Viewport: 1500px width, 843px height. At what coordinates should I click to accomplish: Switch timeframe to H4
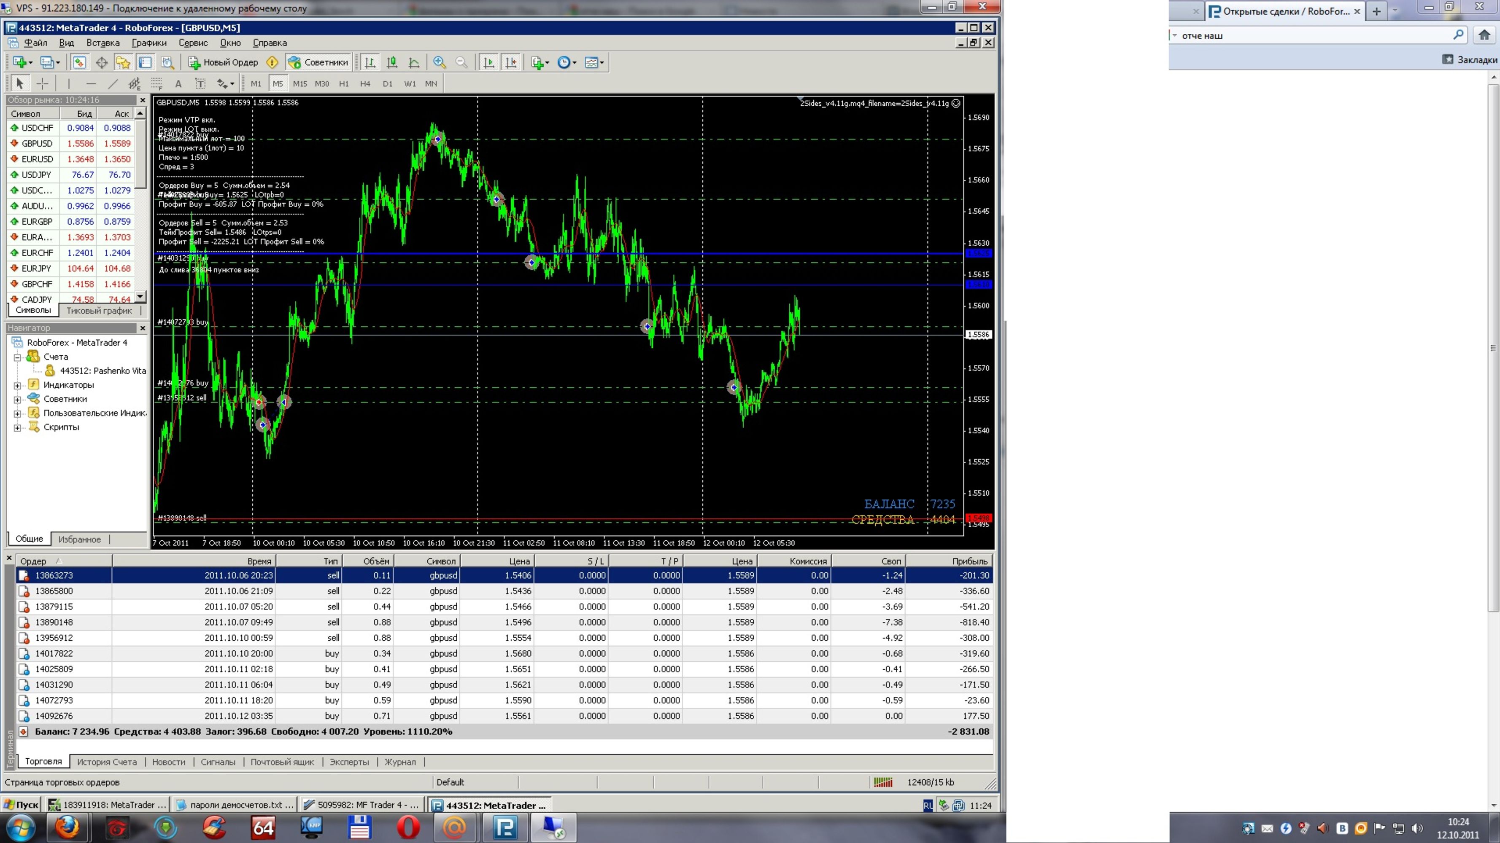click(x=365, y=84)
